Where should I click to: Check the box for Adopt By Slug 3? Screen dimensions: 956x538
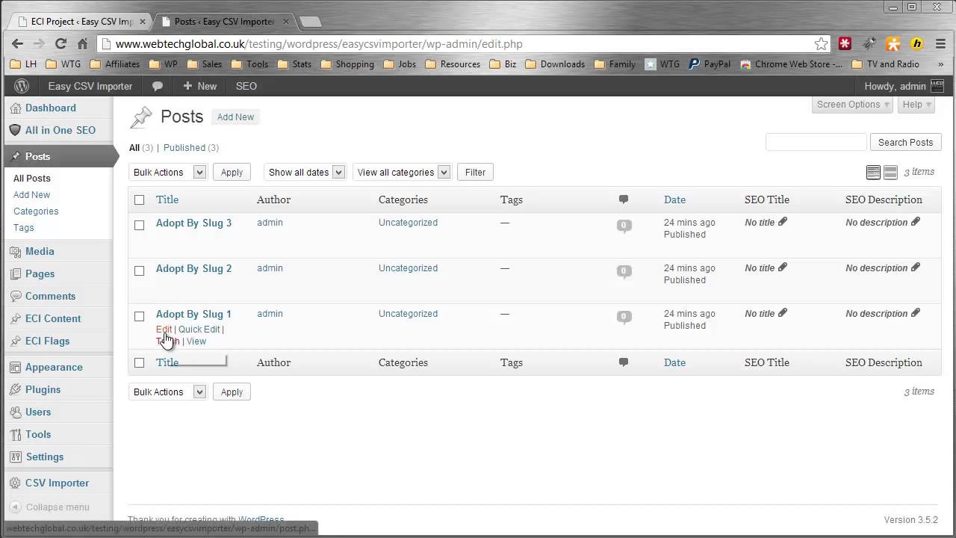click(x=139, y=225)
